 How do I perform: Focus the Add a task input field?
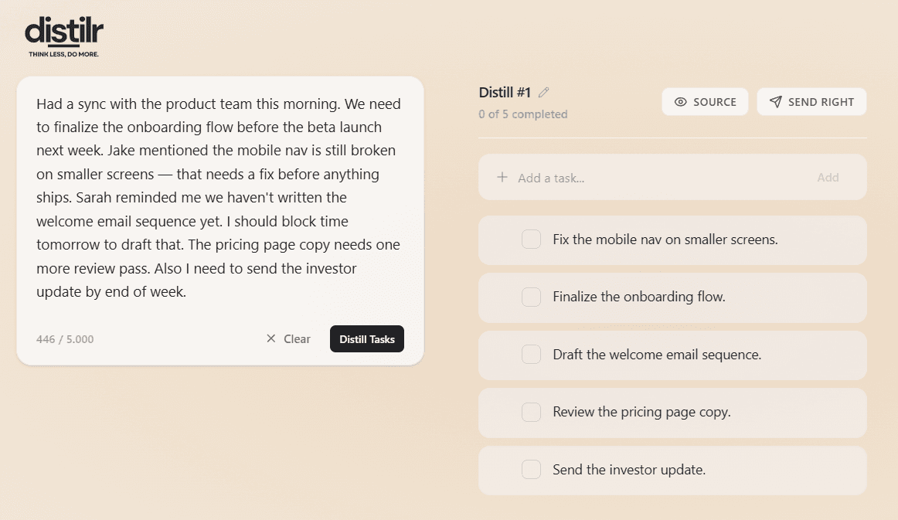(657, 178)
